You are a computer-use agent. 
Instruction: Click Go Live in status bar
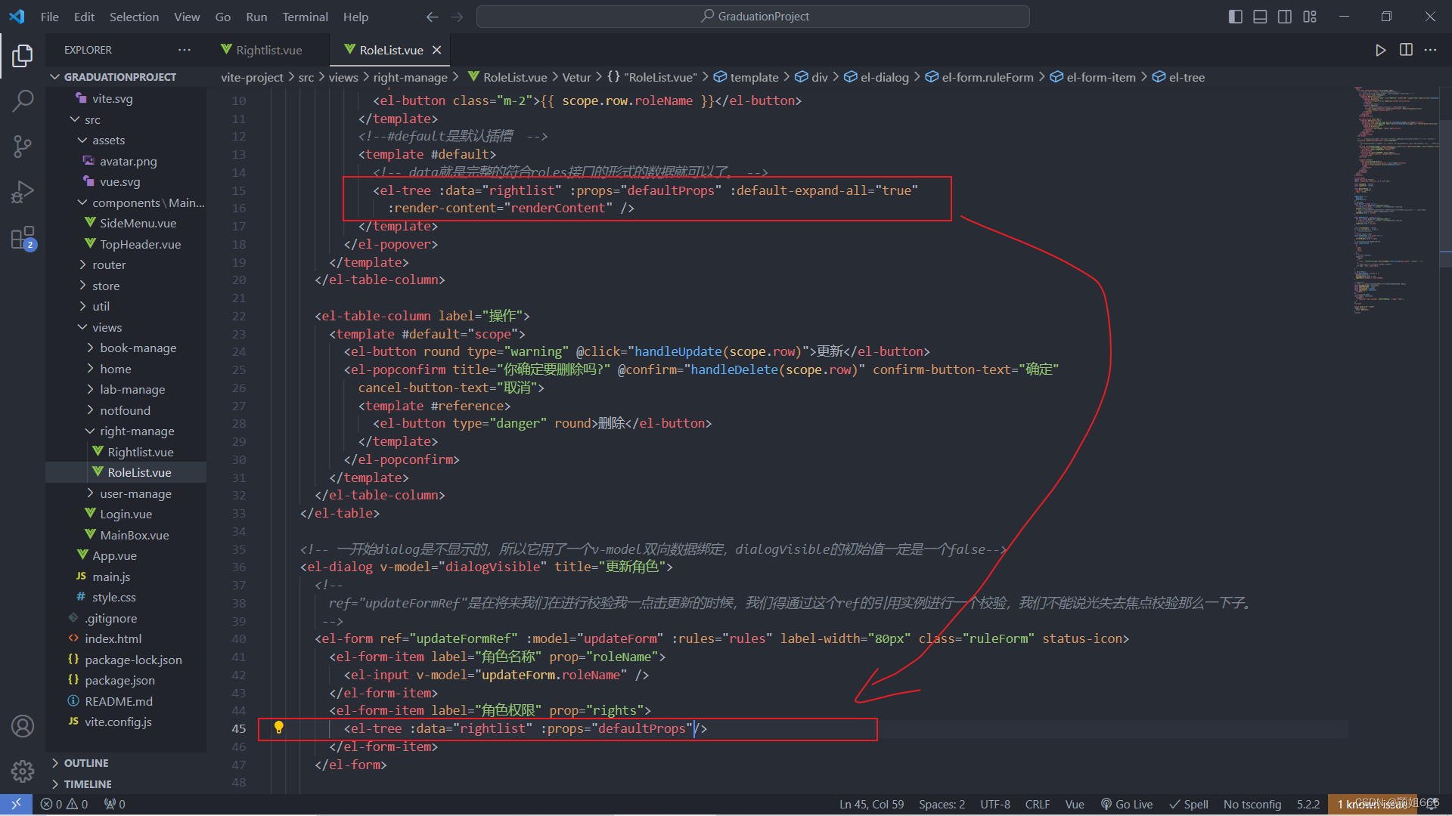point(1127,804)
